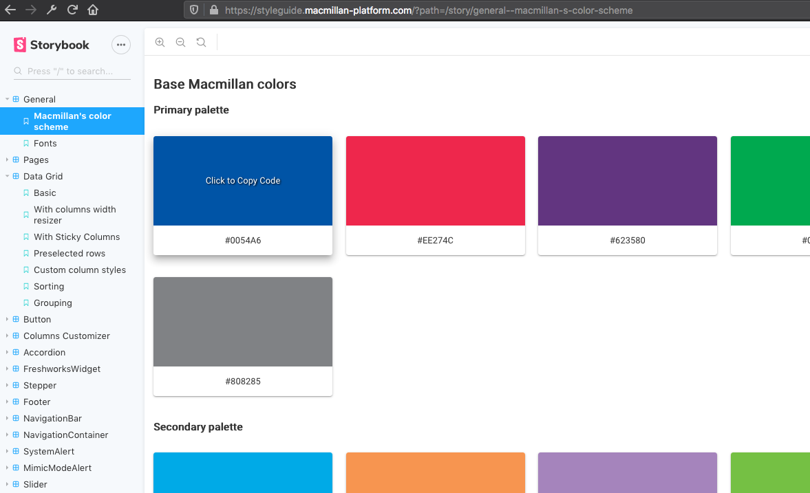
Task: Click the bookmark icon beside Sorting
Action: coord(26,287)
